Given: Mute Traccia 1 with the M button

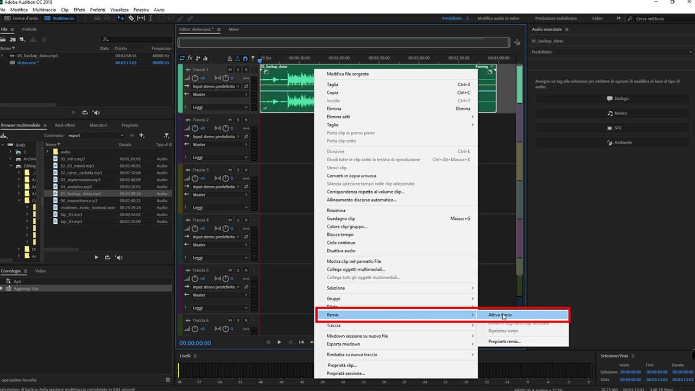Looking at the screenshot, I should [x=230, y=70].
